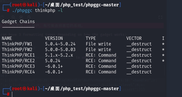Click the red hash before ./phpggc command
This screenshot has height=97, width=182.
(8, 11)
